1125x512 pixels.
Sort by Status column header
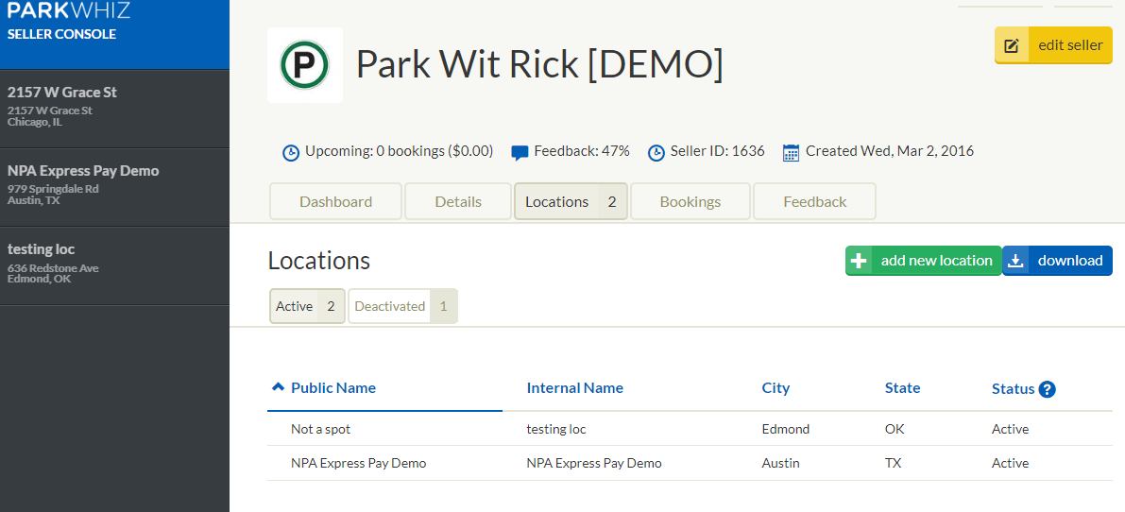[1014, 388]
